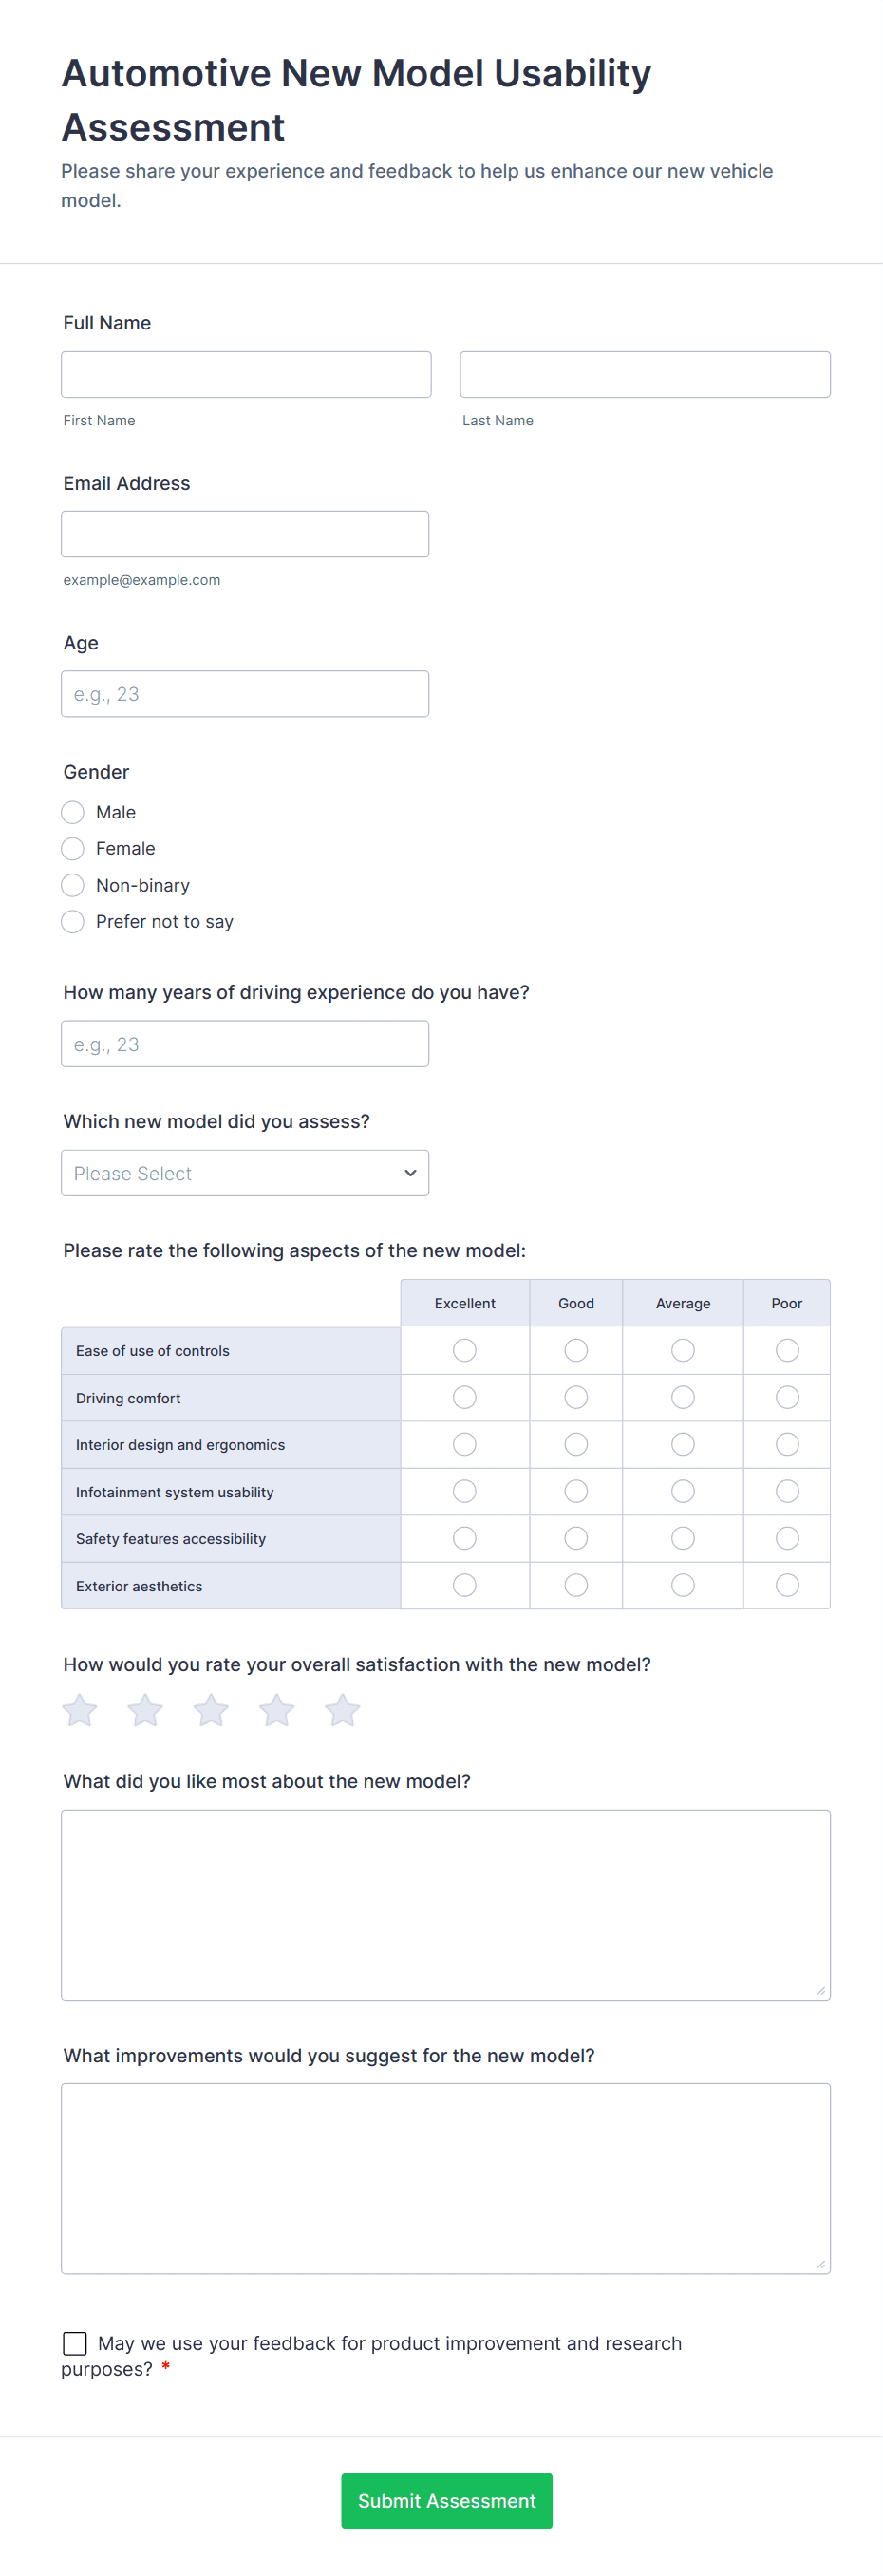The height and width of the screenshot is (2576, 883).
Task: Mark Exterior aesthetics as Poor
Action: (x=787, y=1585)
